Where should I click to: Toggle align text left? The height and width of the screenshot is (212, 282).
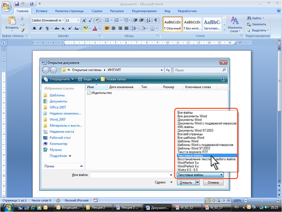107,28
